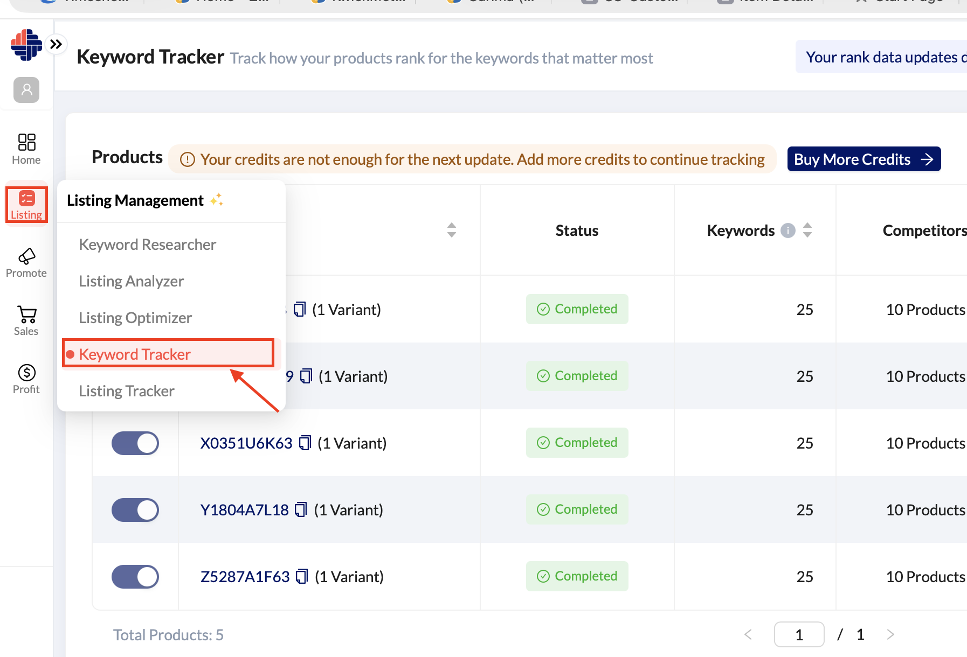Screen dimensions: 967x657
Task: Open product link Y1804A7L18
Action: tap(245, 510)
